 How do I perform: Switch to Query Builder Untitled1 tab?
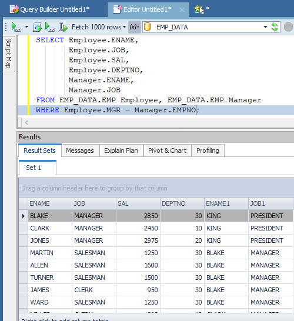point(49,9)
